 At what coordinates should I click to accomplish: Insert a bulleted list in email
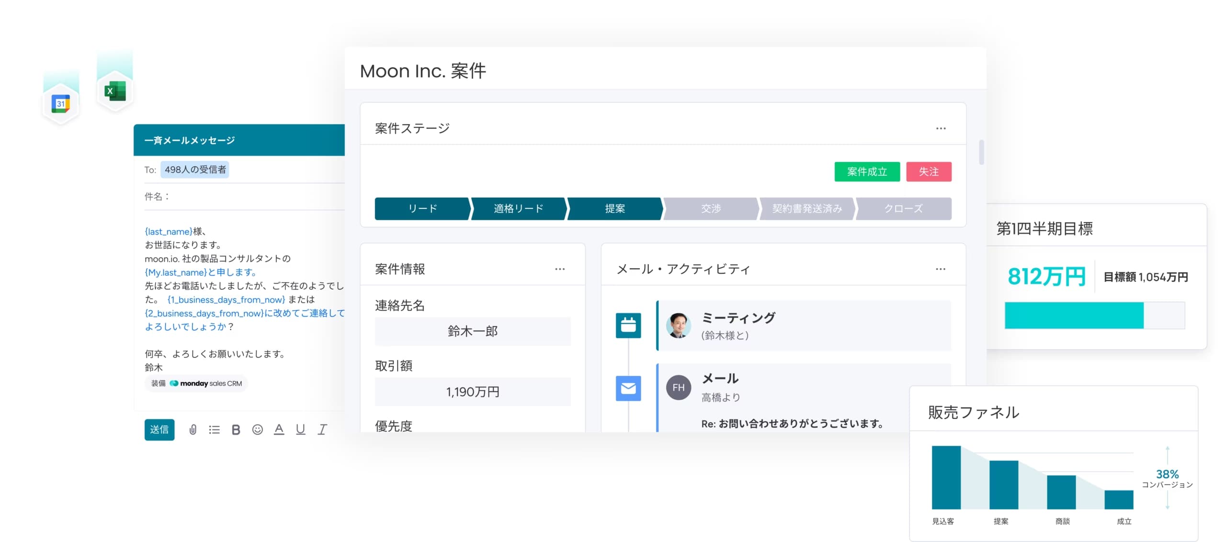pos(214,429)
